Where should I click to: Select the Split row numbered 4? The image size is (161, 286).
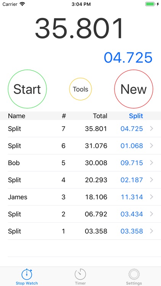coord(80,180)
